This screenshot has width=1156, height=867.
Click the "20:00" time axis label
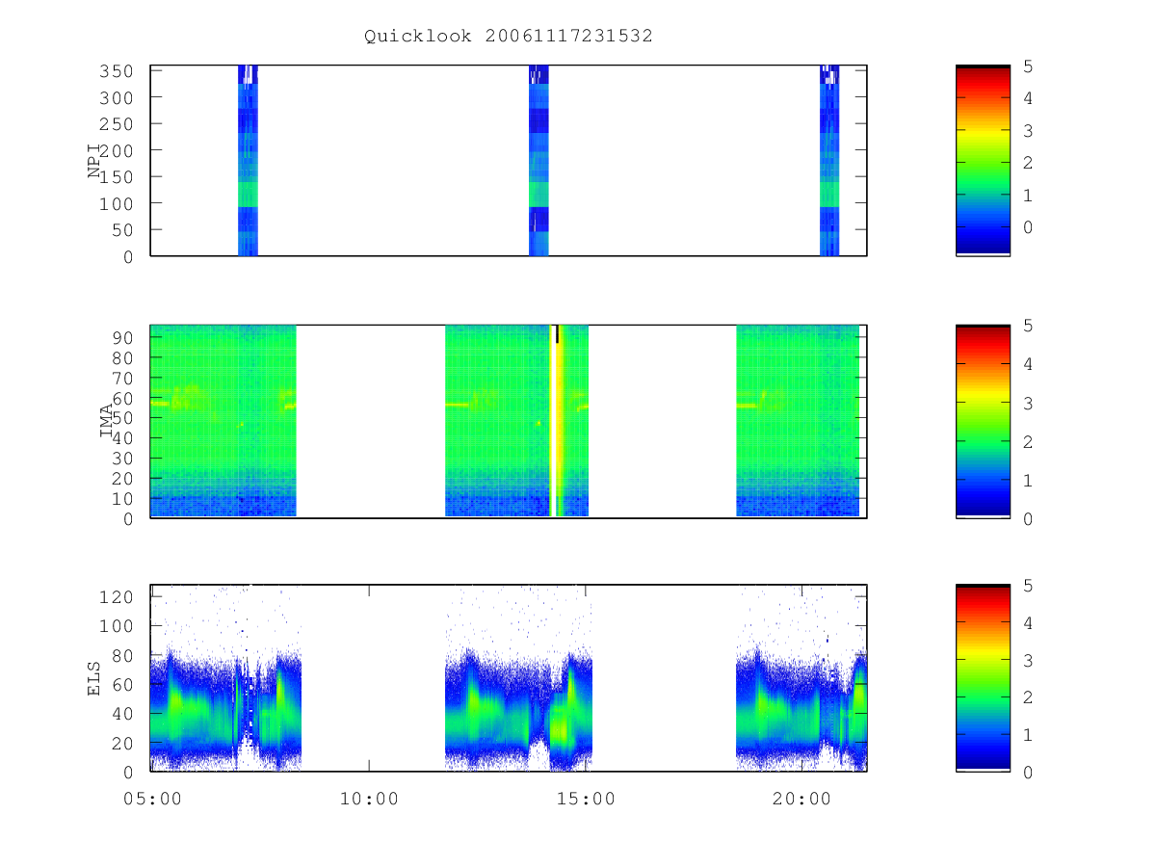tap(803, 799)
